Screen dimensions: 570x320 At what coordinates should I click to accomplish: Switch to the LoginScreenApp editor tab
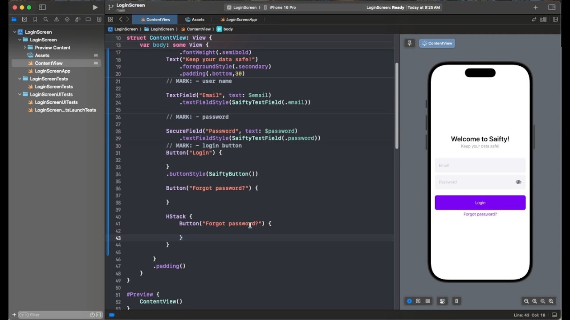pyautogui.click(x=238, y=20)
